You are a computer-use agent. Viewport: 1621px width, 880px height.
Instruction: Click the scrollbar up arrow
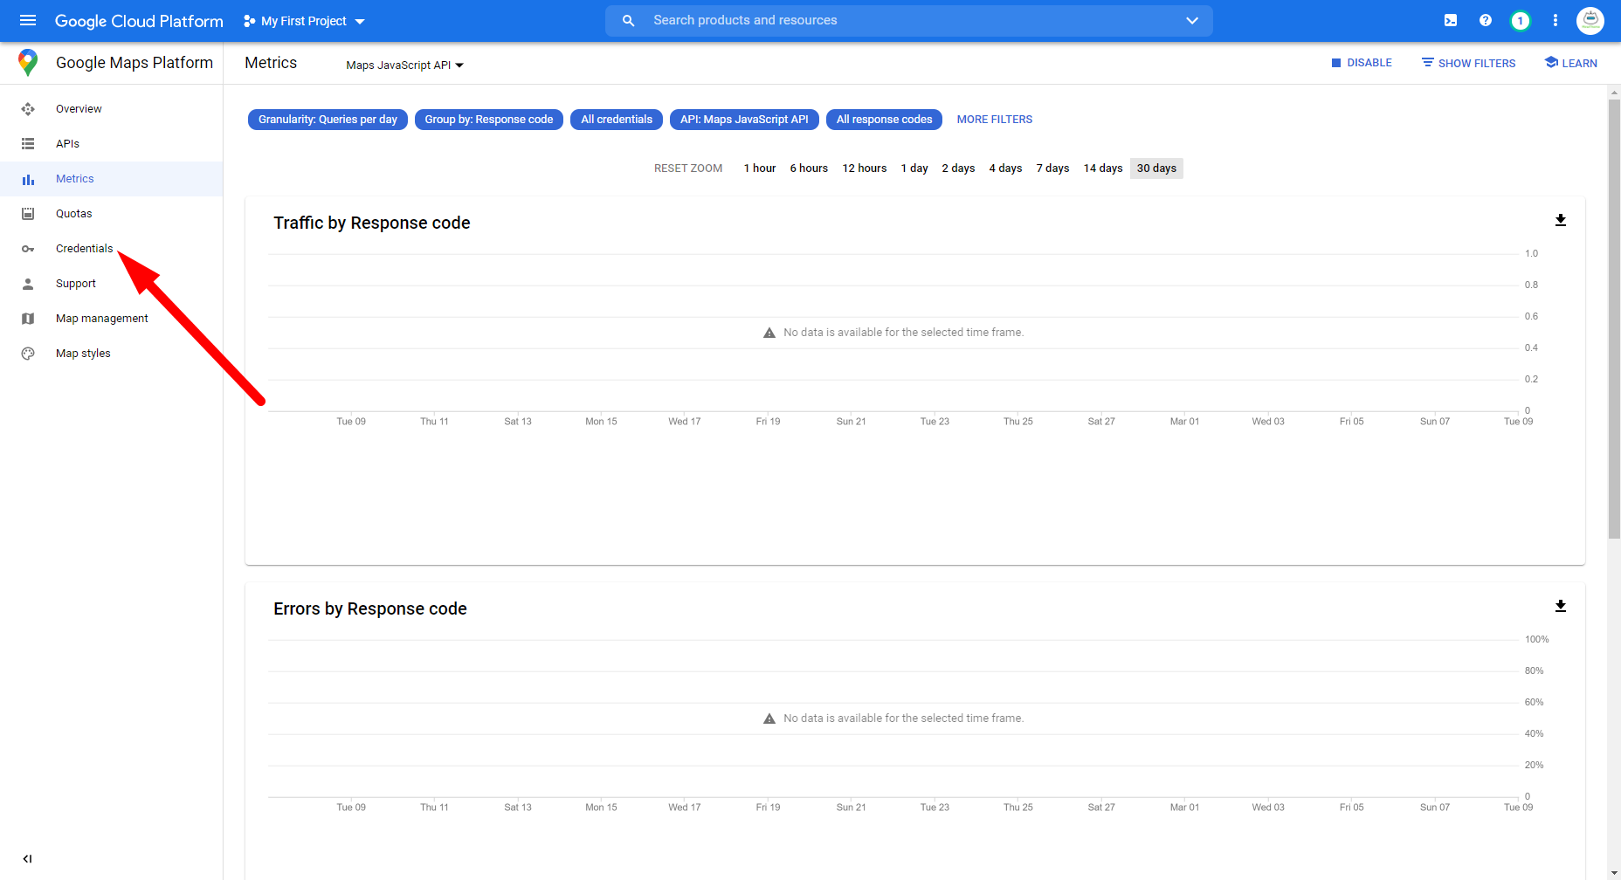[x=1614, y=91]
